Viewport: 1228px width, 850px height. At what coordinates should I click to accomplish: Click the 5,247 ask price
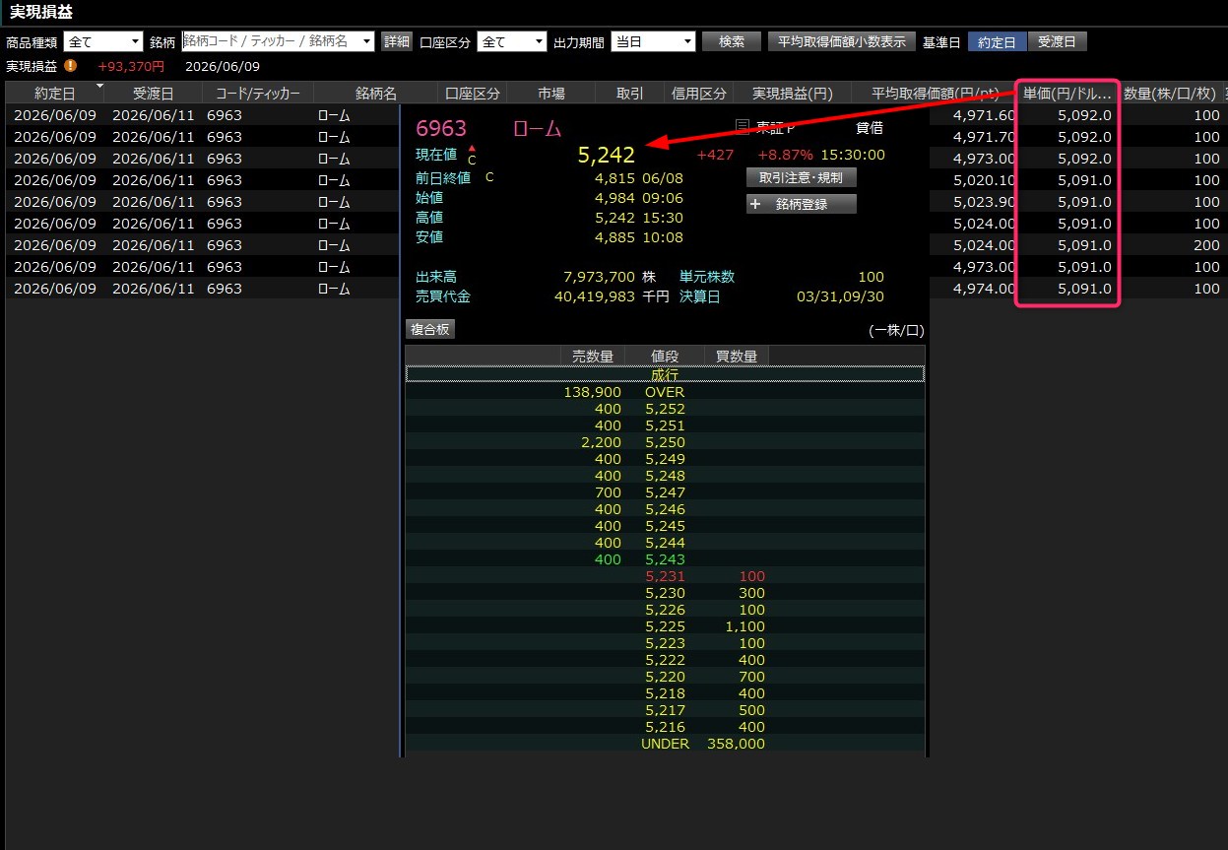coord(665,492)
